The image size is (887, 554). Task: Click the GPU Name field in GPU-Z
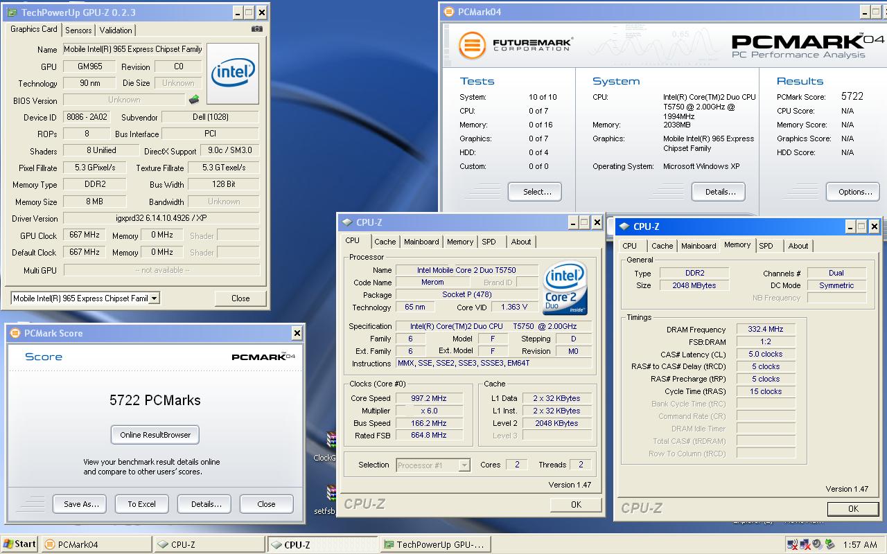(133, 50)
